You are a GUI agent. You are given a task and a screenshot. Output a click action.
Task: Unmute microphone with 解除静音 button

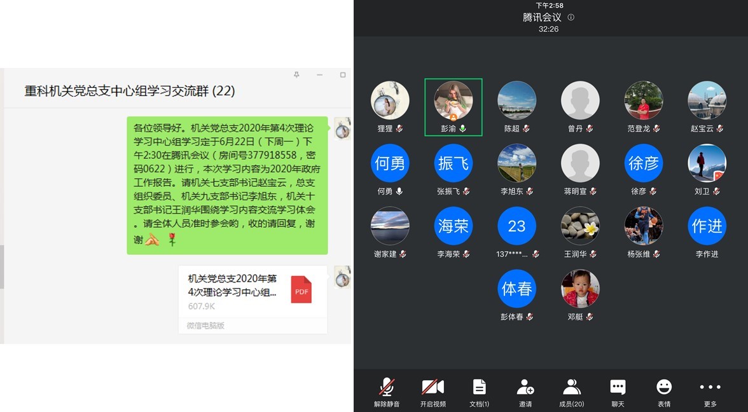[x=387, y=392]
